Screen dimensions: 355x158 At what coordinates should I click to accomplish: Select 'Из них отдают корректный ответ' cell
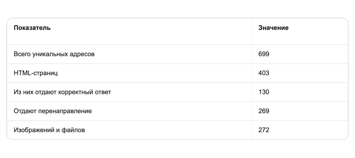(x=63, y=92)
